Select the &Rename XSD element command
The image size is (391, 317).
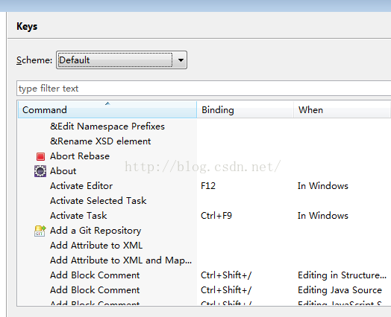point(100,141)
